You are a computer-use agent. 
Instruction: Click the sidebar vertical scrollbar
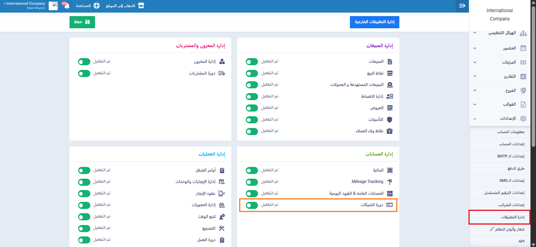533,79
